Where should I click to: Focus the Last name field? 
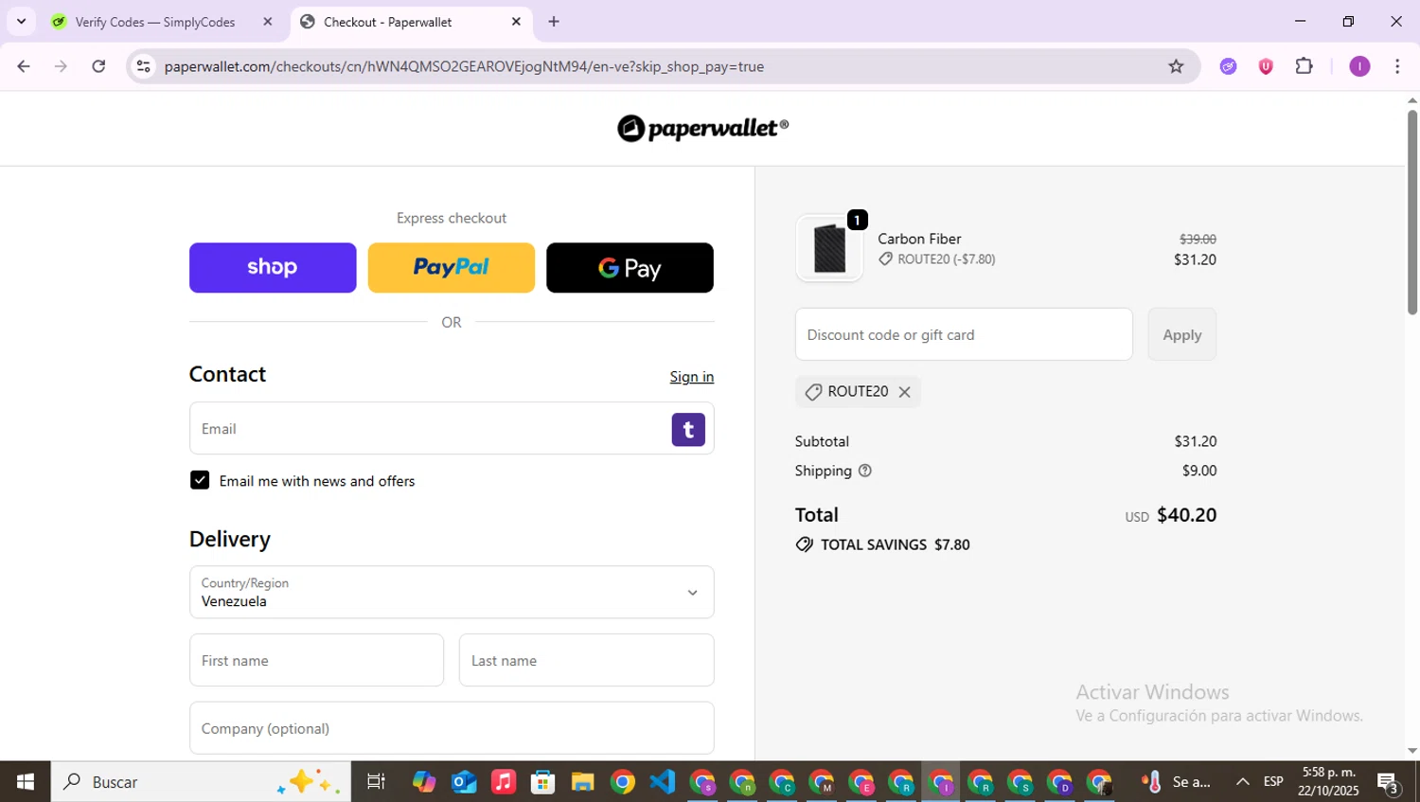pos(586,660)
